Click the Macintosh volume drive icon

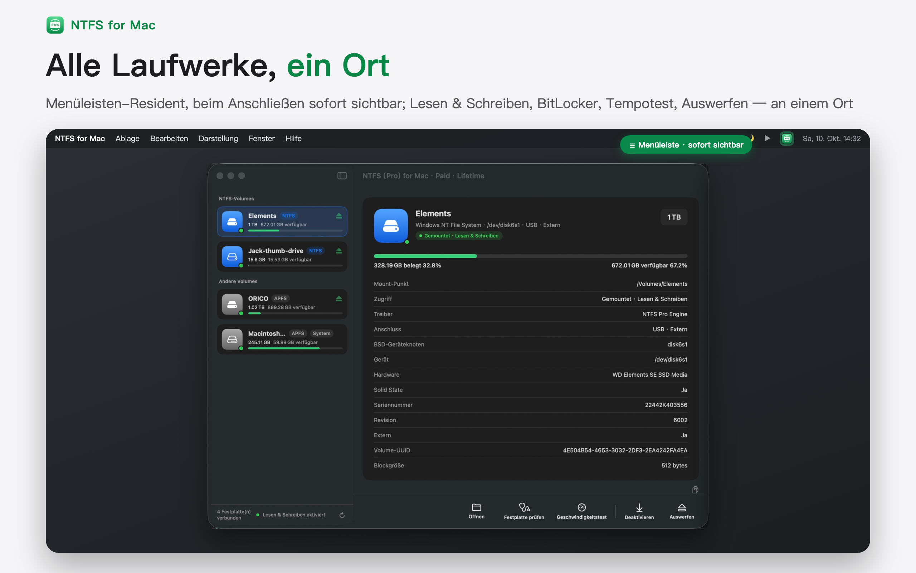point(232,339)
